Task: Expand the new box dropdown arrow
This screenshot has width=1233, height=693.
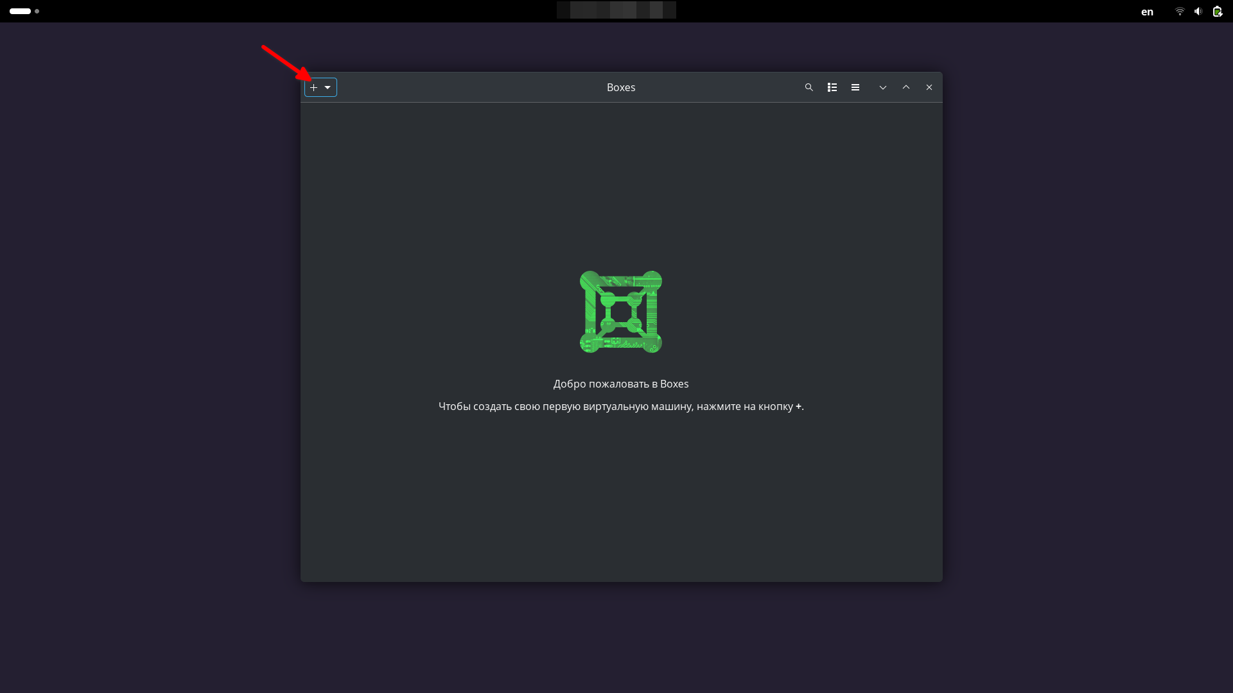Action: pyautogui.click(x=328, y=87)
